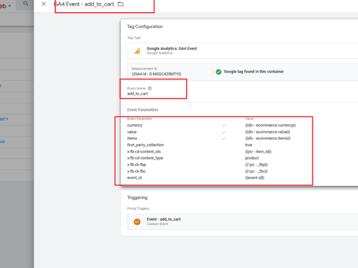Open the Event - add_to_cart firing trigger
The width and height of the screenshot is (358, 268).
tap(243, 222)
